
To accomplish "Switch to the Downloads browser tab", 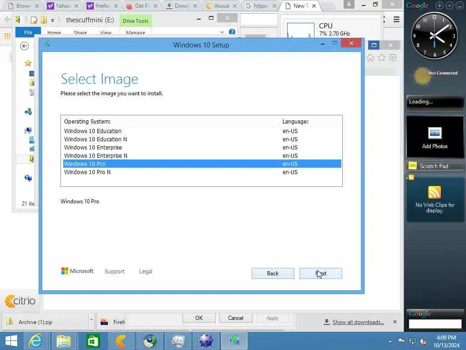I will (x=182, y=5).
